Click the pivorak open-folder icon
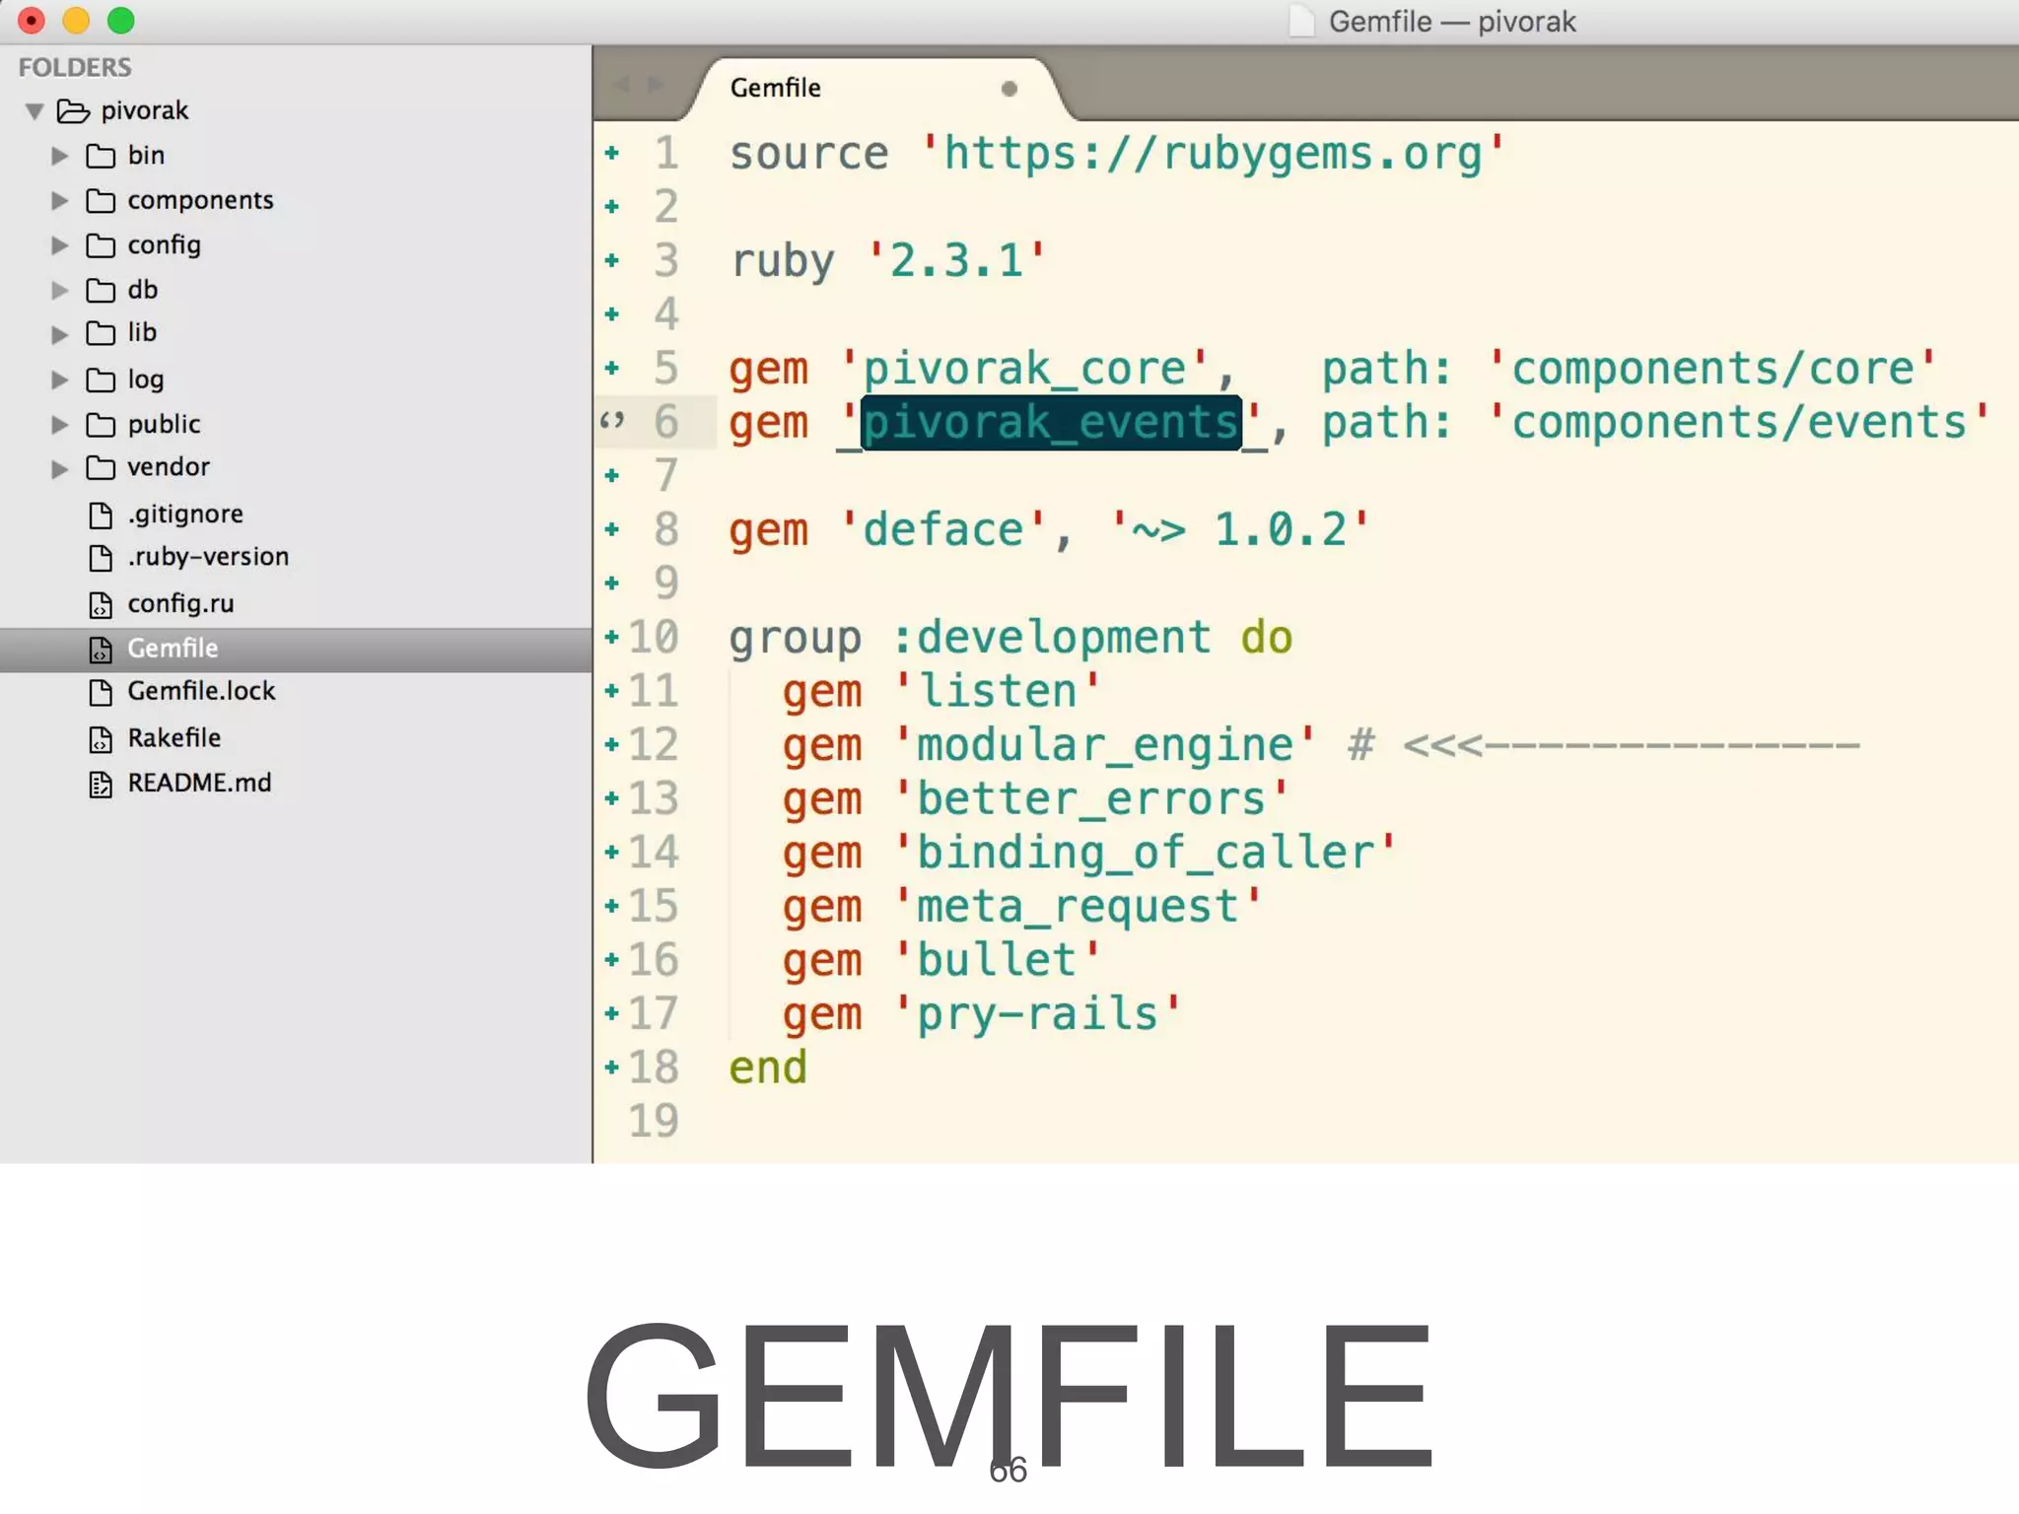Viewport: 2019px width, 1514px height. click(73, 110)
